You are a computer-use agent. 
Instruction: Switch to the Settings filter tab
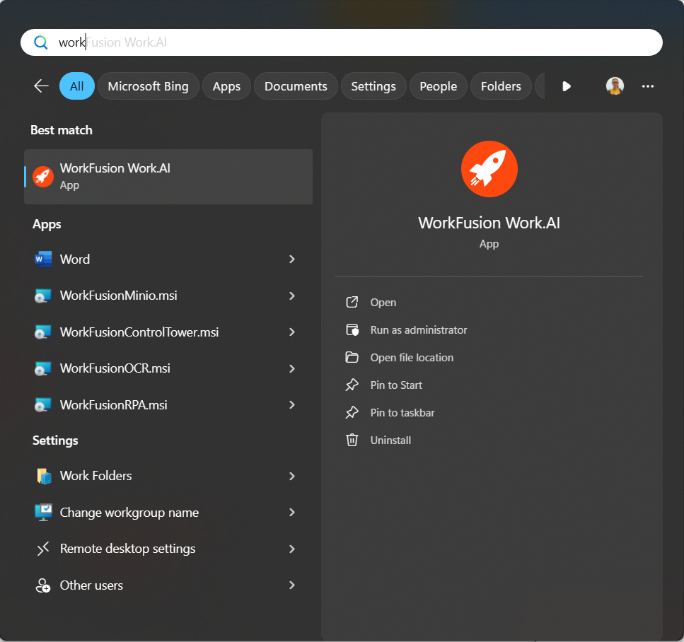click(x=373, y=86)
